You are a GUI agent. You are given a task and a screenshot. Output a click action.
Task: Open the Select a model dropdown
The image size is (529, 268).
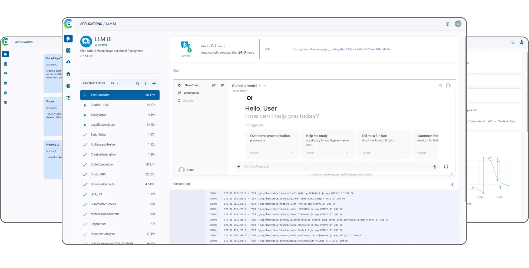point(246,86)
